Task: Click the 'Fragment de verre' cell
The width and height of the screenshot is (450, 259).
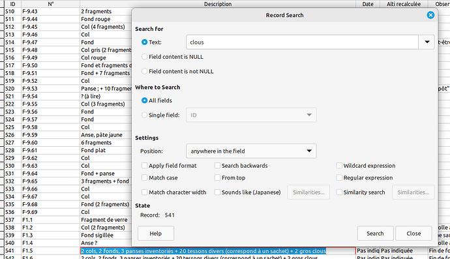Action: click(106, 220)
